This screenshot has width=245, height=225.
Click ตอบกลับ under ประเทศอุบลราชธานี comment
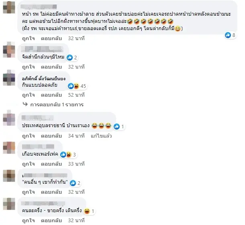tap(51, 136)
